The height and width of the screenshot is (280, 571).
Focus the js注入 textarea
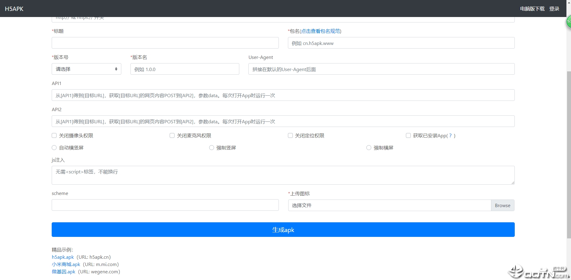click(283, 175)
